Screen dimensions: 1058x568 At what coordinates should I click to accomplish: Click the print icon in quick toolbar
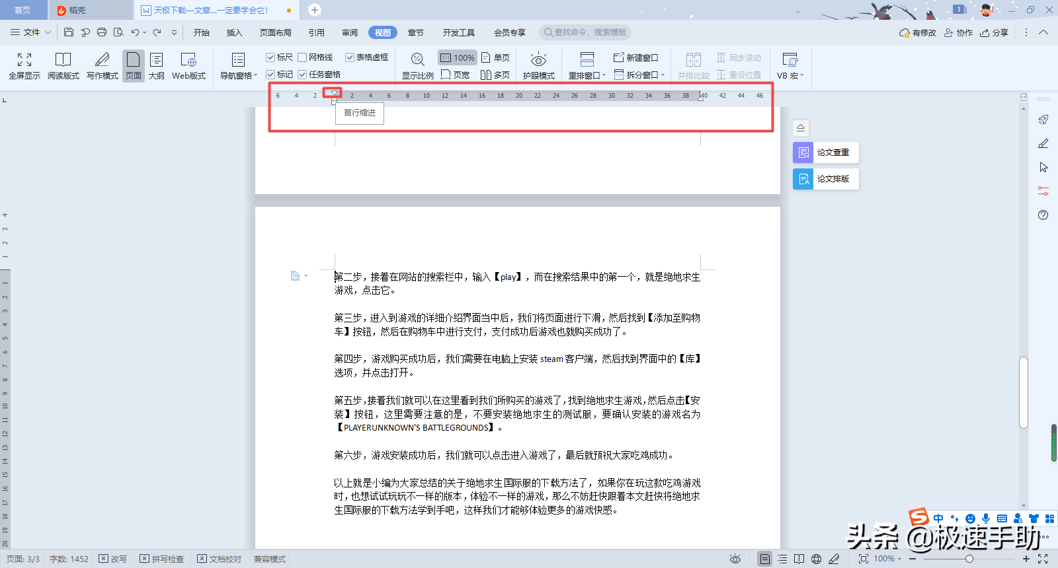[102, 32]
